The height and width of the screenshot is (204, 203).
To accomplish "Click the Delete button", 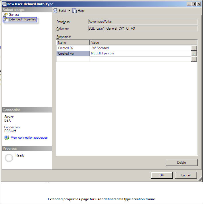I will click(x=181, y=163).
